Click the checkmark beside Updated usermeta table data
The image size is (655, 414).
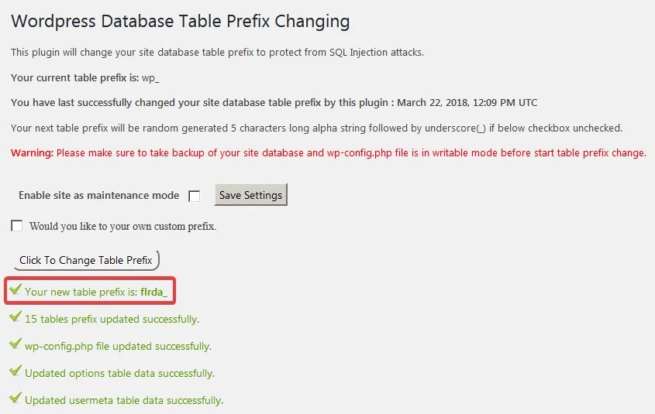(x=16, y=399)
